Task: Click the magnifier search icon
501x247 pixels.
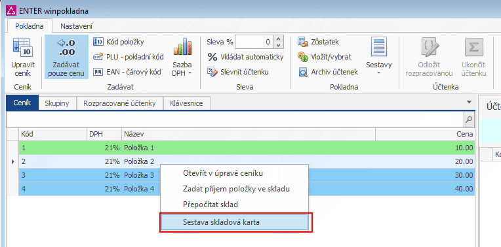Action: point(469,120)
